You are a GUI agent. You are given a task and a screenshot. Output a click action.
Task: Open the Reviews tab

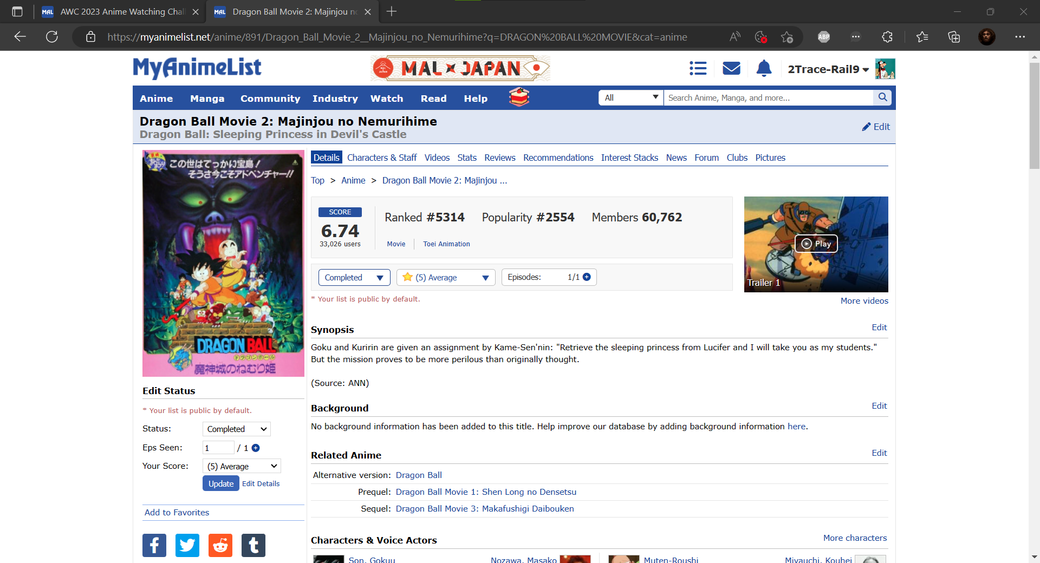coord(499,158)
